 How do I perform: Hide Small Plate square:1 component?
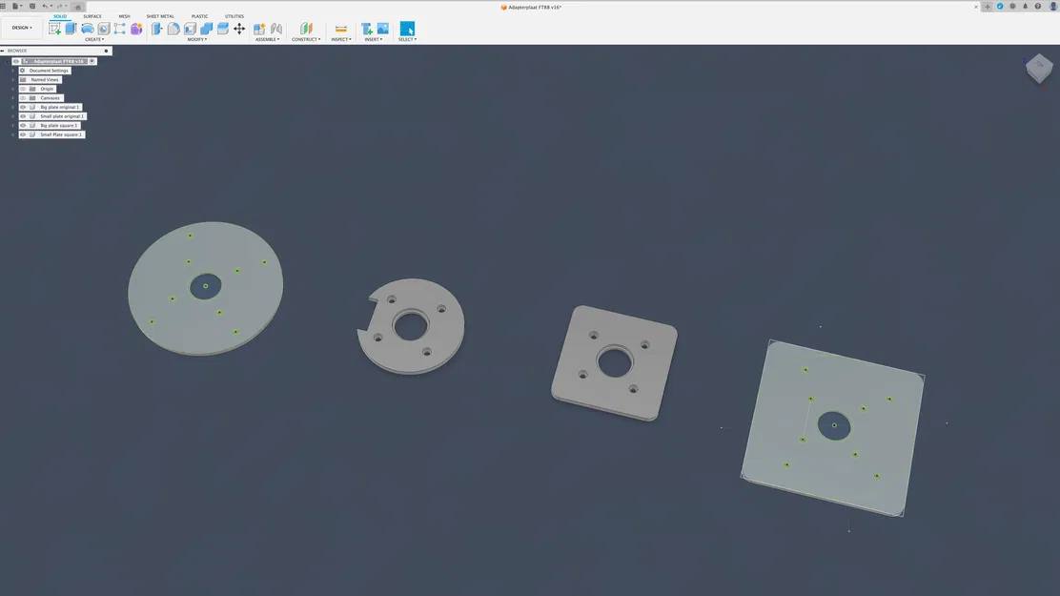23,134
